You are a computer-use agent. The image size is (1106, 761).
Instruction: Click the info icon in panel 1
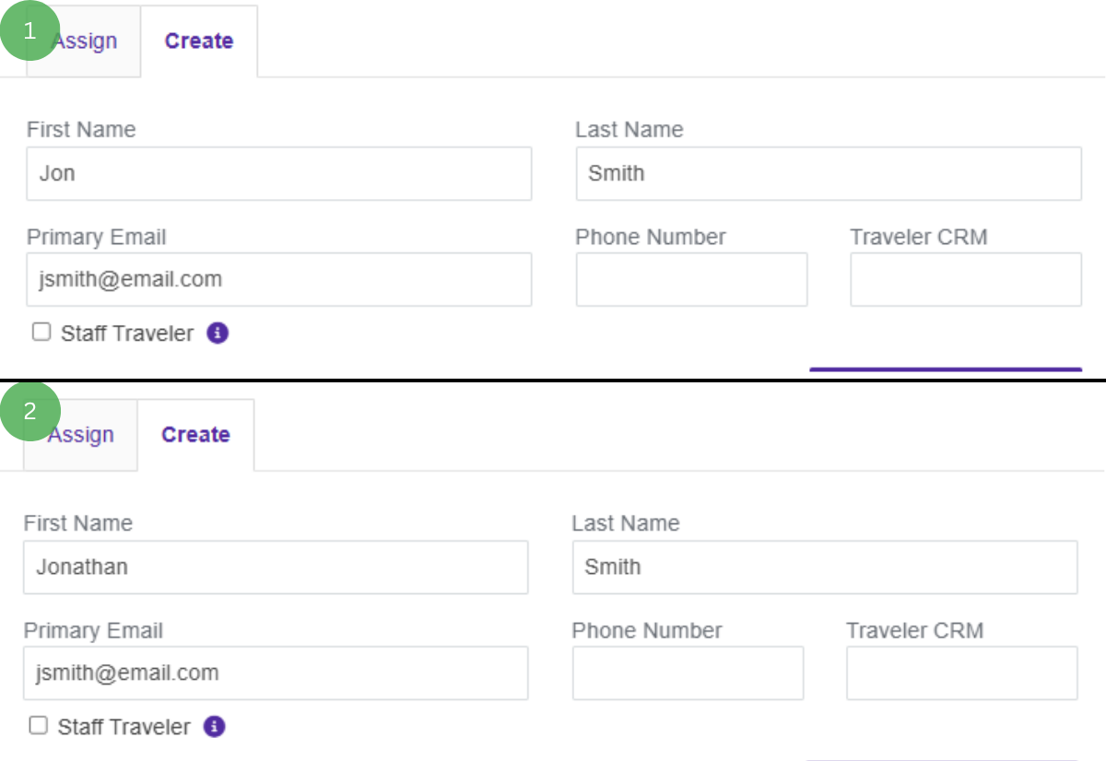pos(218,333)
